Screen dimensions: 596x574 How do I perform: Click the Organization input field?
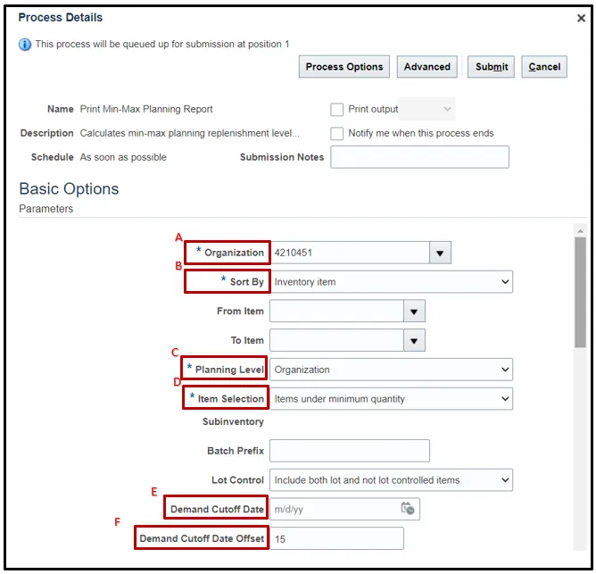[350, 253]
